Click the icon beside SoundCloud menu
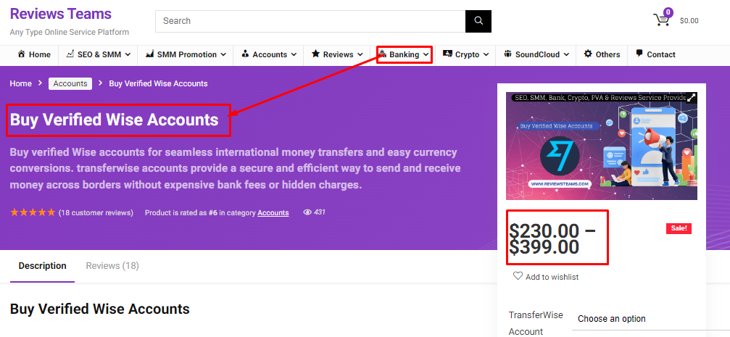Viewport: 730px width, 337px height. coord(507,54)
